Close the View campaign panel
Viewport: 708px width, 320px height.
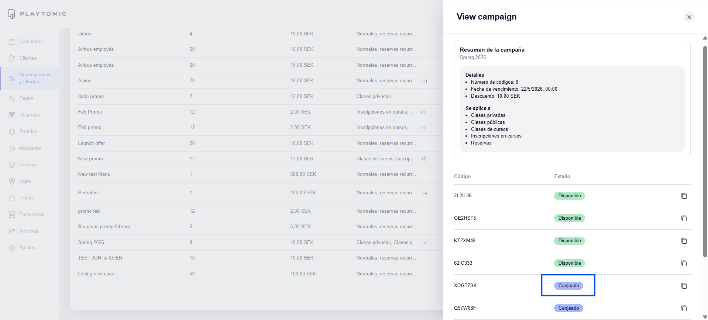(689, 17)
